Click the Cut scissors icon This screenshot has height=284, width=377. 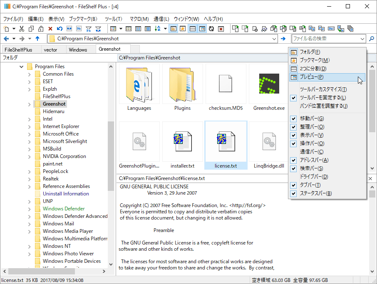coord(22,29)
